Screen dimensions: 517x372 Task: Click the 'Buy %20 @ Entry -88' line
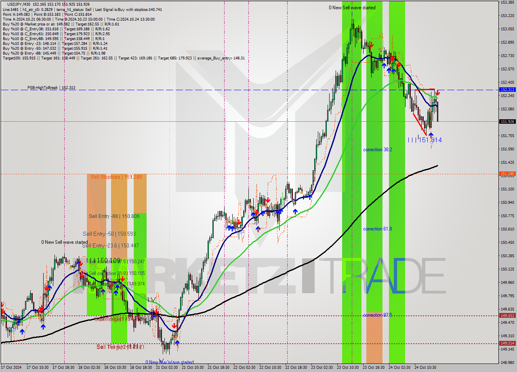(x=54, y=53)
